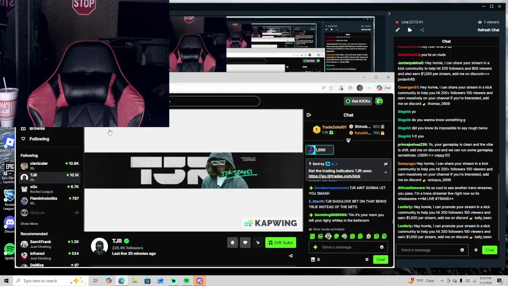Click the sparkle button beside the heart
Screen dimensions: 508x286
click(258, 243)
